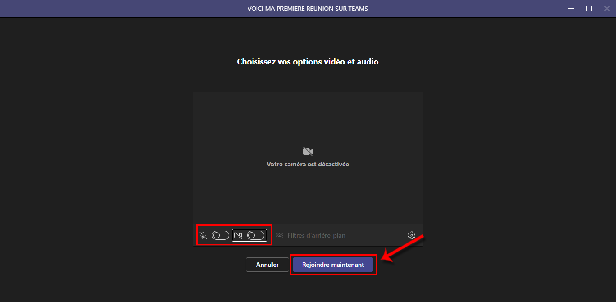Join with Rejoindre maintenant button

click(x=333, y=265)
